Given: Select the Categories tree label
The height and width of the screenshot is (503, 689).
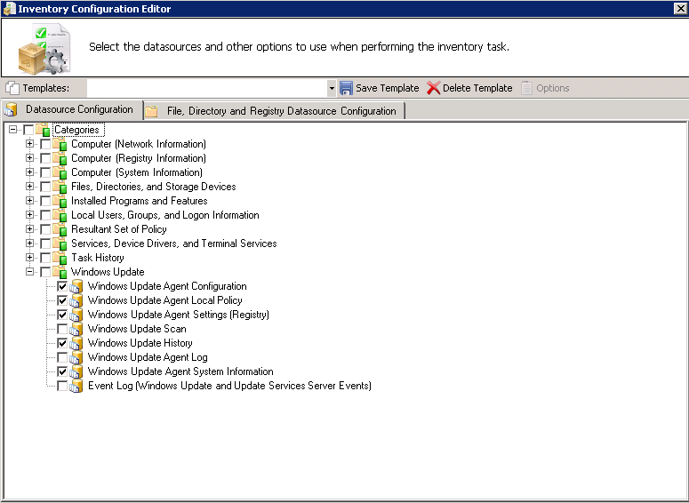Looking at the screenshot, I should click(x=76, y=130).
